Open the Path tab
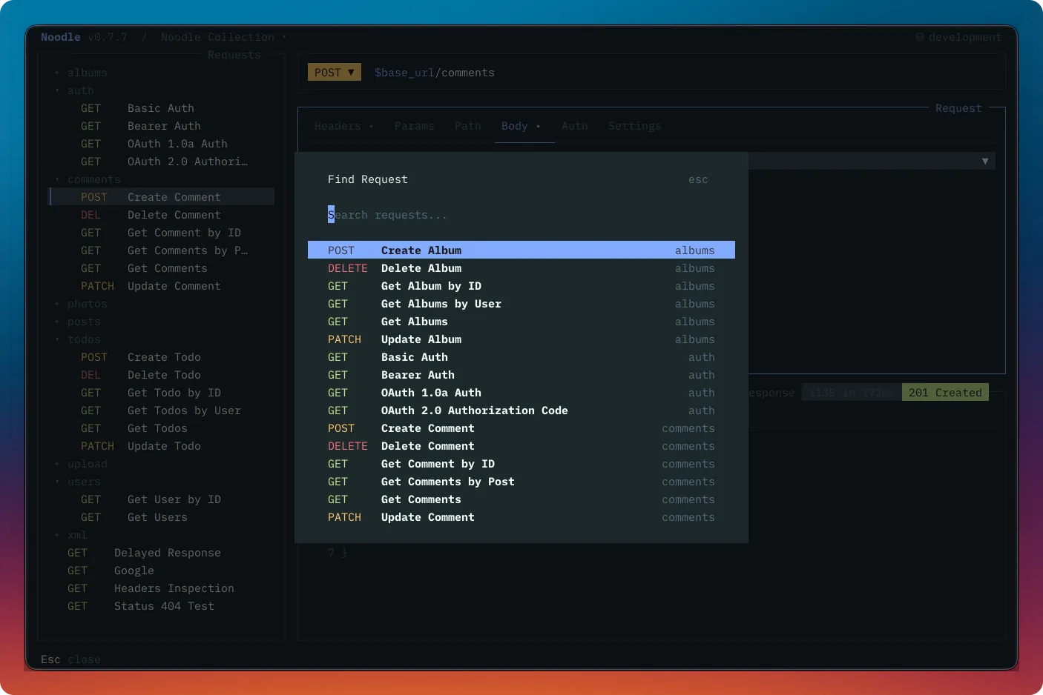Image resolution: width=1043 pixels, height=695 pixels. click(468, 126)
